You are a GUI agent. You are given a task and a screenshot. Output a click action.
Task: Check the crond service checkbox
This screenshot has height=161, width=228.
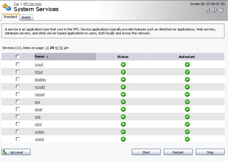tap(18, 64)
